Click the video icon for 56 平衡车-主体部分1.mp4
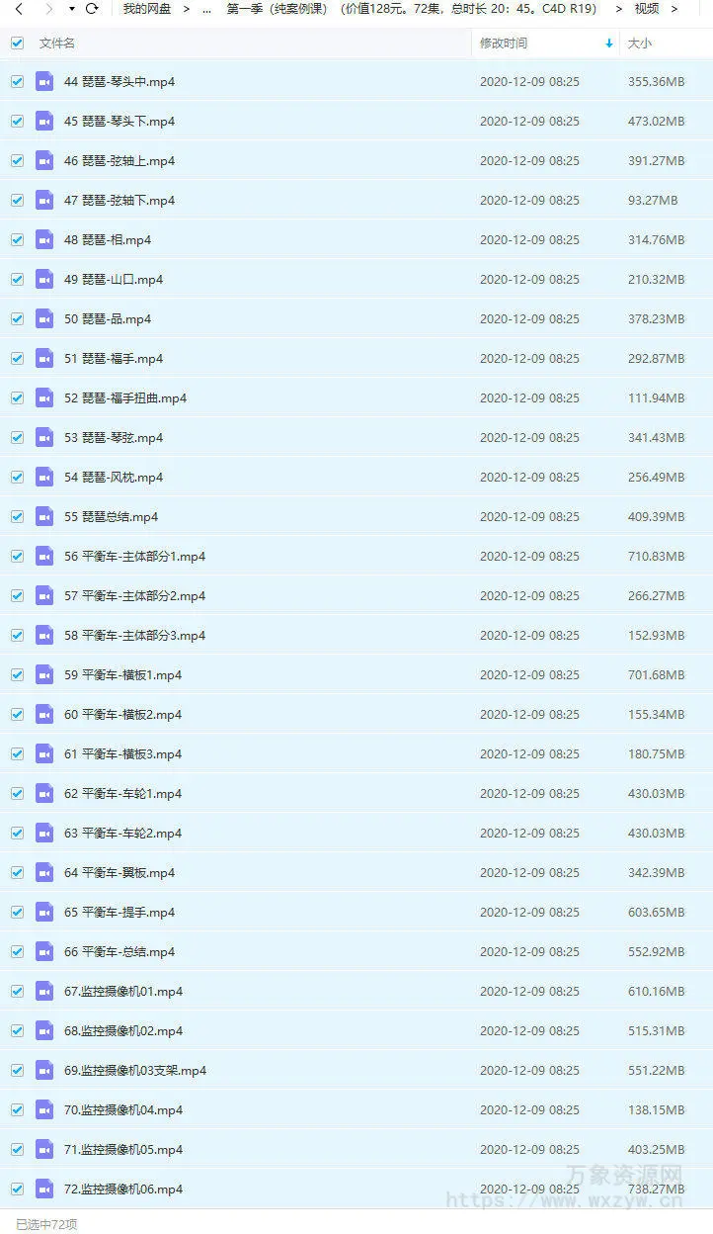 pyautogui.click(x=44, y=556)
